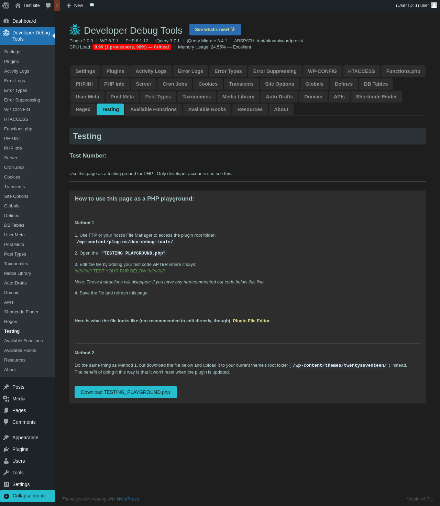440x506 pixels.
Task: Open the Media Library tab
Action: click(x=238, y=97)
